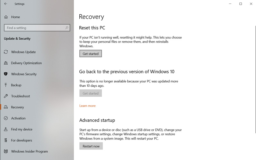256x160 pixels.
Task: Click the Backup upload arrow icon
Action: 5,85
